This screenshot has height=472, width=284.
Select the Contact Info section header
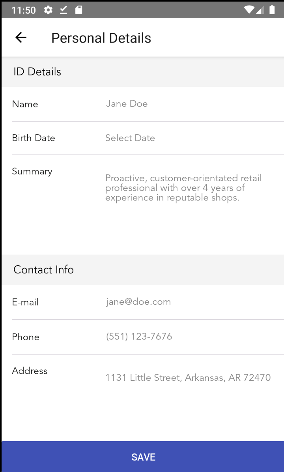[x=143, y=270]
